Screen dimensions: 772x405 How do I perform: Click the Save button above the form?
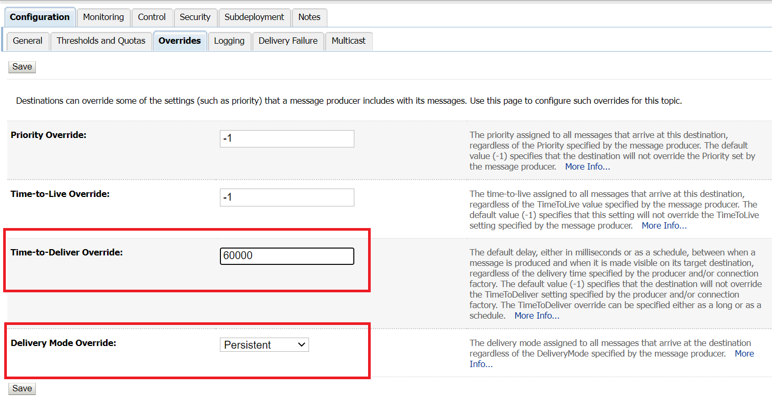tap(22, 67)
